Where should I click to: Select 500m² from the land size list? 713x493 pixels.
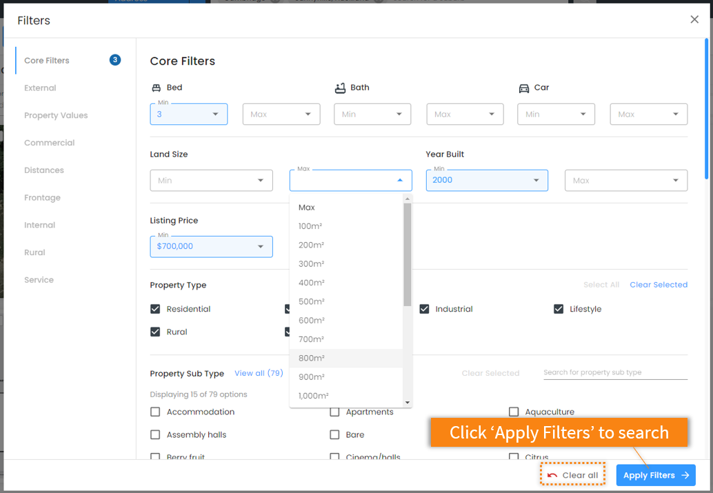[346, 301]
